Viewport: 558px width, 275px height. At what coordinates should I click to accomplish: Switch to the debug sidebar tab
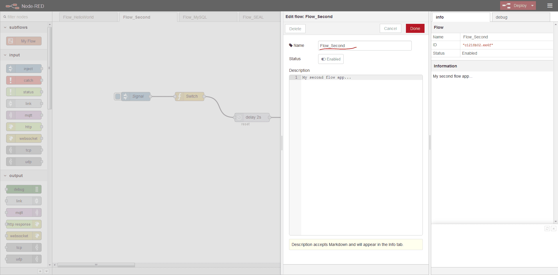coord(520,17)
